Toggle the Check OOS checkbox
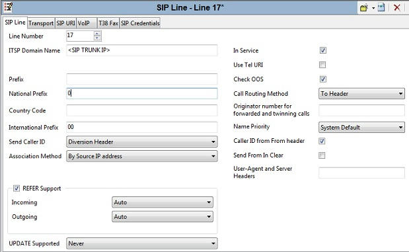 pos(322,79)
